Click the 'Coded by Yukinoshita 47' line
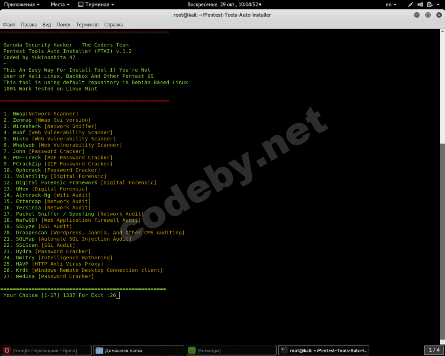The image size is (445, 356). tap(40, 57)
